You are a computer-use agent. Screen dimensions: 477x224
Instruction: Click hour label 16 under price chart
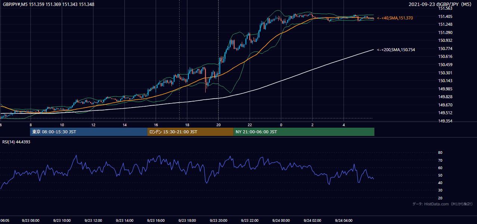tap(156, 125)
